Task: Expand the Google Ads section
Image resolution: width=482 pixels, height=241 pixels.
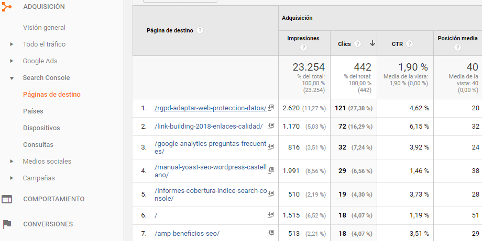Action: [x=12, y=61]
